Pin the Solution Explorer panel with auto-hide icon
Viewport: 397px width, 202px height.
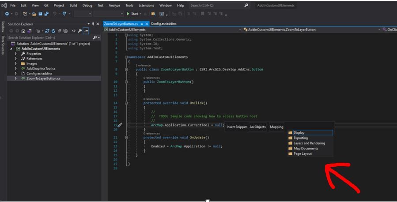[93, 24]
